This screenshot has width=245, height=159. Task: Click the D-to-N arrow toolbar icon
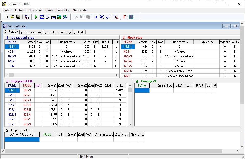116,17
